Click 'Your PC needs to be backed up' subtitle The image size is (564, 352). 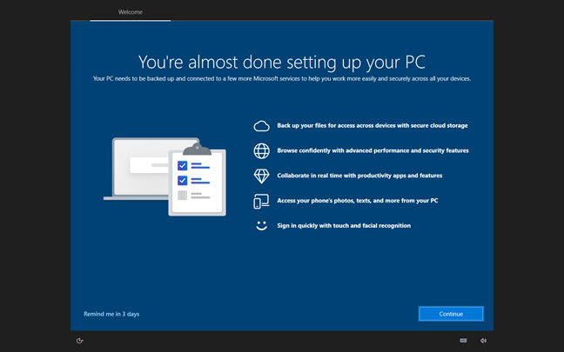[x=282, y=78]
